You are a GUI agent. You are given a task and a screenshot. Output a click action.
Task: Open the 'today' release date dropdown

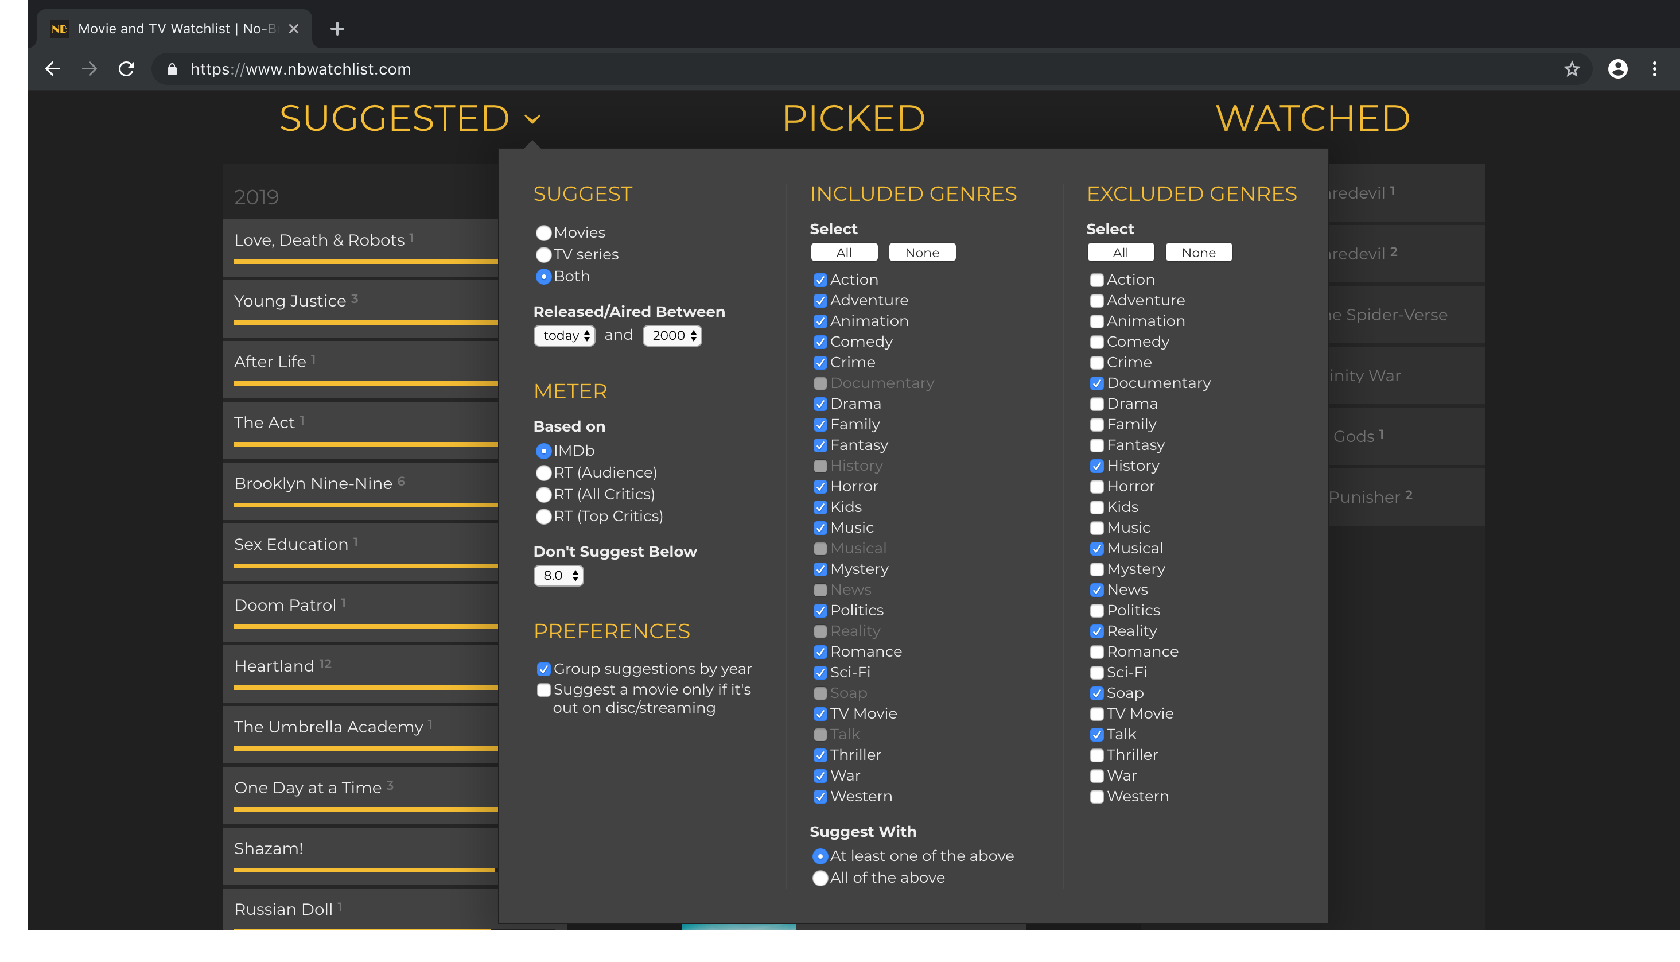pos(564,335)
